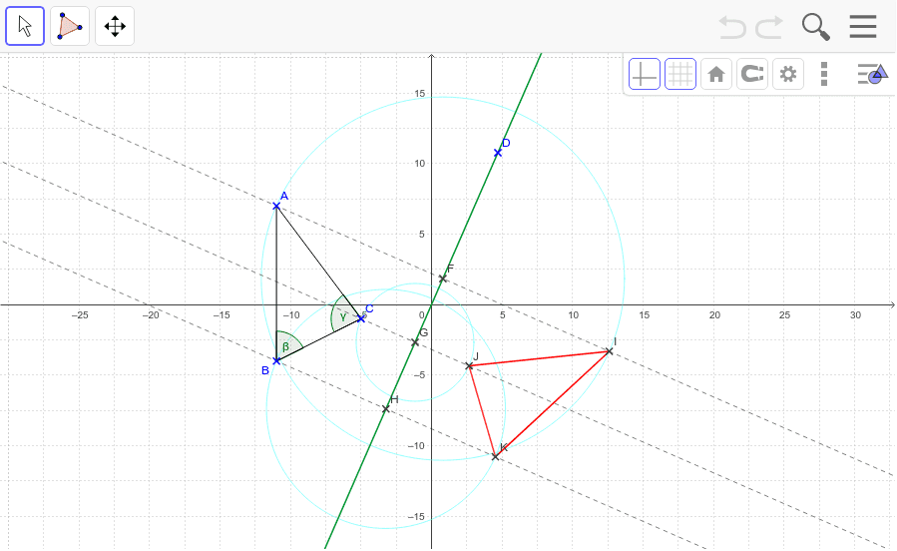Click the Undo arrow

click(x=732, y=27)
